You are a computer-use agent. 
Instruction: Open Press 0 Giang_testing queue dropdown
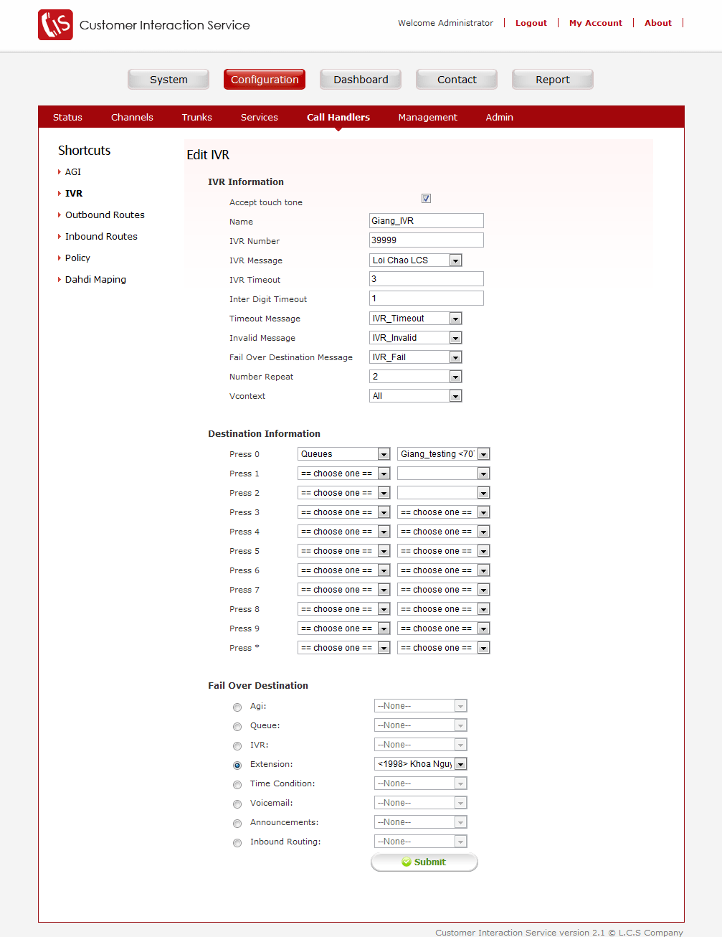click(x=444, y=454)
